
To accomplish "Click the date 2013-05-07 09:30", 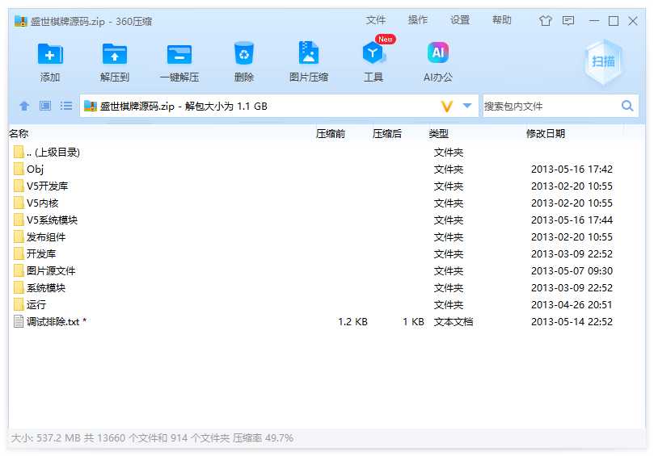I will pos(572,270).
